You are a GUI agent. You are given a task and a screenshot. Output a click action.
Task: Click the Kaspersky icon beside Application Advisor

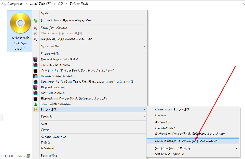pos(35,39)
